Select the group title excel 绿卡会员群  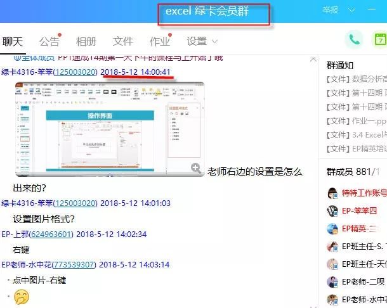coord(207,11)
